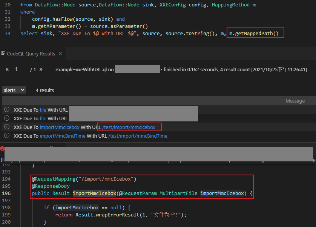Click the MappingMethod type on line 30

230,5
